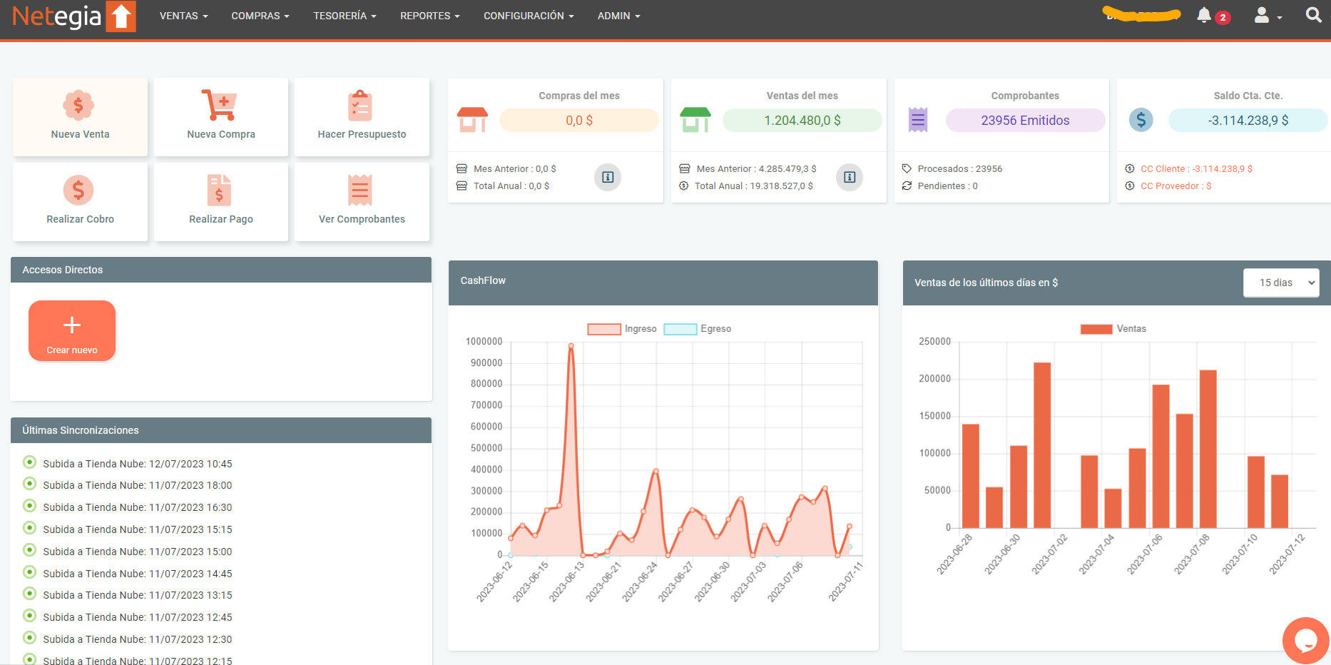Image resolution: width=1331 pixels, height=665 pixels.
Task: Open the REPORTES menu
Action: (x=429, y=16)
